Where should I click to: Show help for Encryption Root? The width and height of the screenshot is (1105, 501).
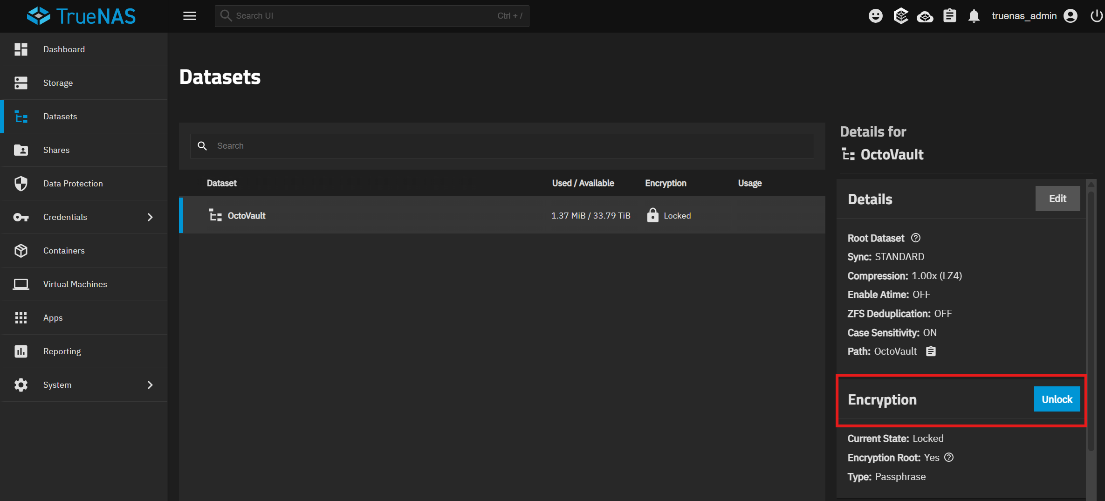[x=949, y=458]
